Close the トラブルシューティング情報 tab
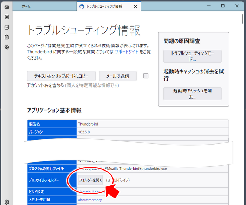This screenshot has width=246, height=205. [135, 6]
